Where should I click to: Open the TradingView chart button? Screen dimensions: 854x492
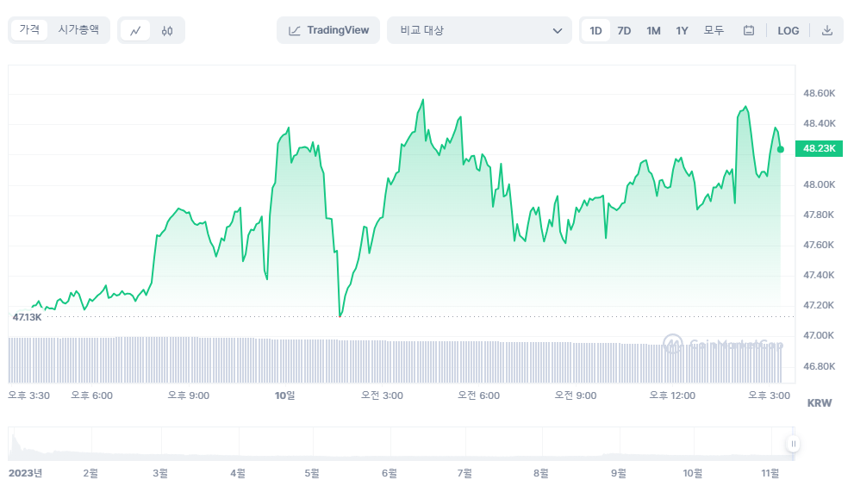point(328,30)
